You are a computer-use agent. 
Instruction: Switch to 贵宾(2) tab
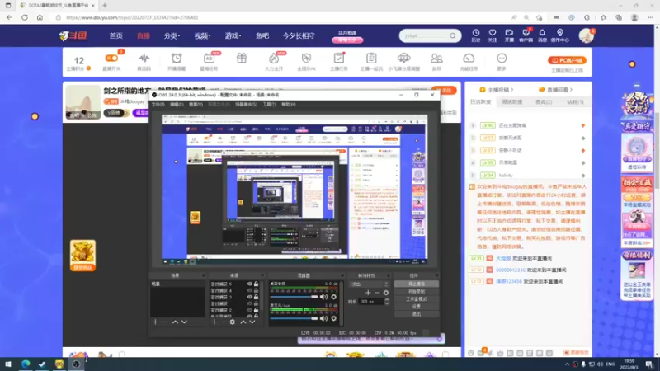[x=544, y=101]
